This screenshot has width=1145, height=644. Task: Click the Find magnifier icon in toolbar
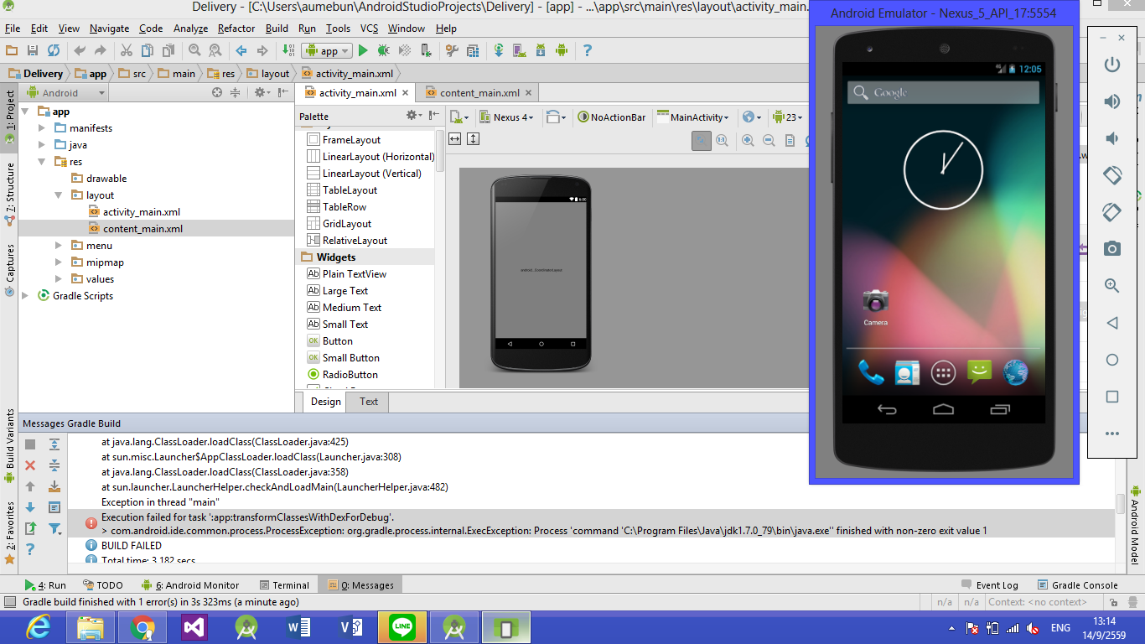[194, 50]
